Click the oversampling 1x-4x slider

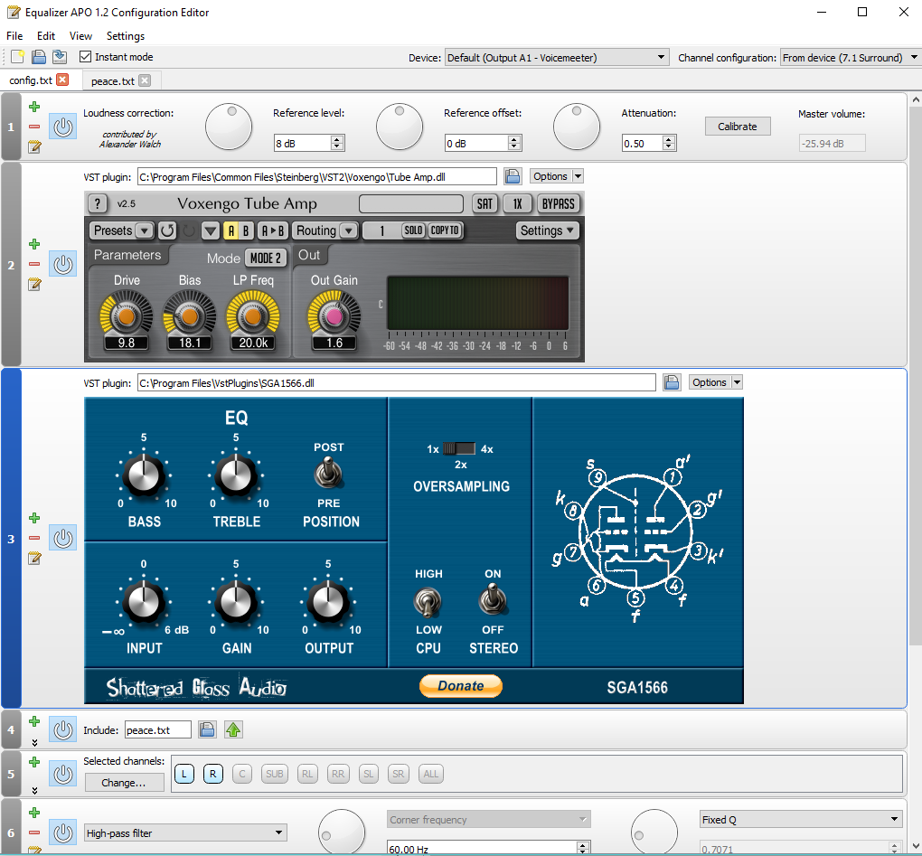(x=459, y=448)
